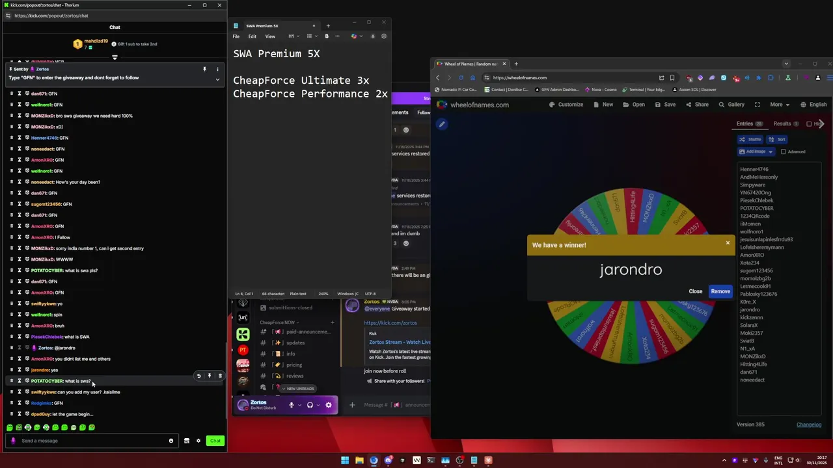
Task: Create a New wheel on wheelofnames
Action: tap(603, 105)
